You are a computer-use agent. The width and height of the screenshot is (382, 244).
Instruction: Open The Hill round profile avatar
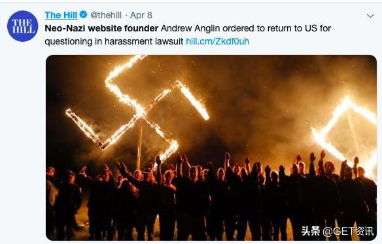(x=23, y=26)
